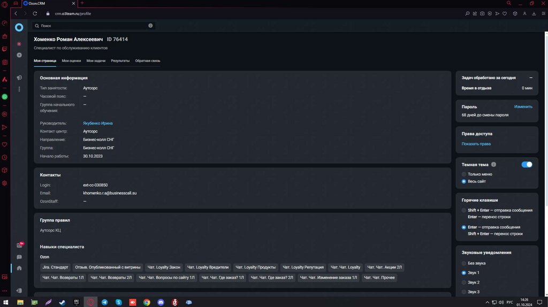Open WhatsApp in Opera sidebar
Screen dimensions: 548x307
(x=4, y=97)
